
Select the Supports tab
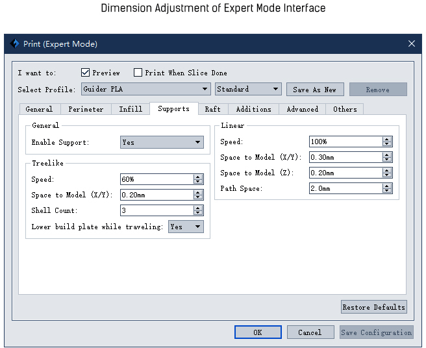pos(174,108)
